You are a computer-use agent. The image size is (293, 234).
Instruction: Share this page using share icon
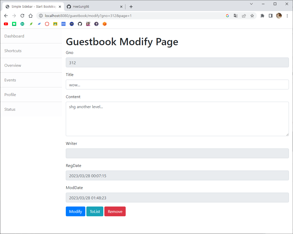(x=244, y=16)
